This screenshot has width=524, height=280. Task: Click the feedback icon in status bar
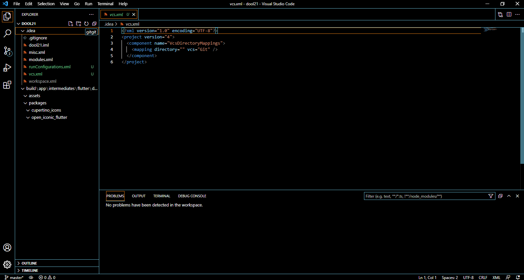(x=508, y=277)
